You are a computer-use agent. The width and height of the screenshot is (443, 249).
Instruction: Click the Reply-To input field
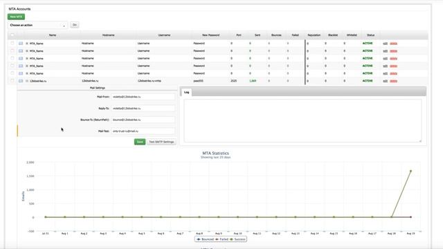point(143,109)
